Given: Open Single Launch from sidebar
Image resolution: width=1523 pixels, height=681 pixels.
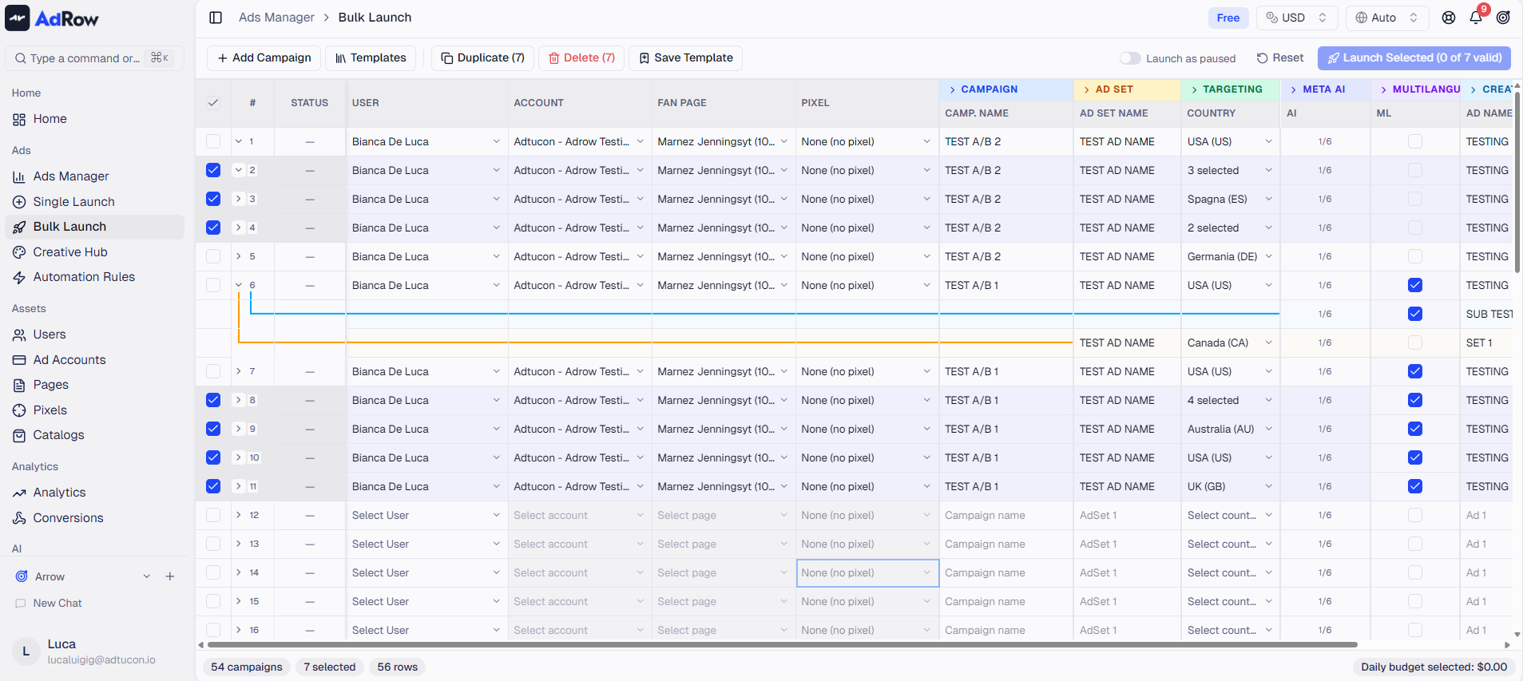Looking at the screenshot, I should pyautogui.click(x=73, y=202).
